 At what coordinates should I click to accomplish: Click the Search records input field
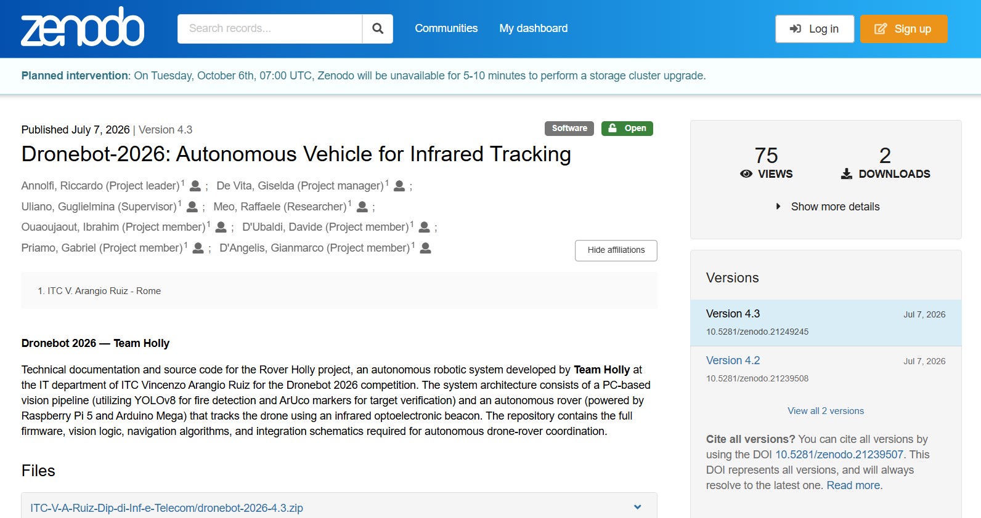coord(270,29)
